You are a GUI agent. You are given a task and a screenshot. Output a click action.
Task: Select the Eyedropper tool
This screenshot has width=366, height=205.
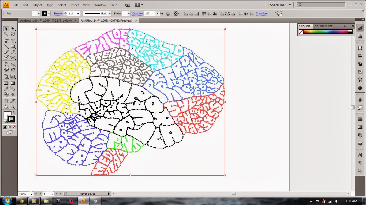(x=6, y=89)
